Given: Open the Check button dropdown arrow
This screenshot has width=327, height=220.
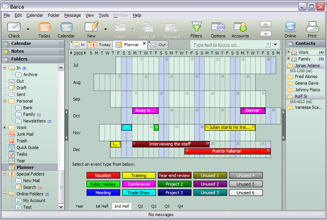Looking at the screenshot, I should click(x=28, y=29).
